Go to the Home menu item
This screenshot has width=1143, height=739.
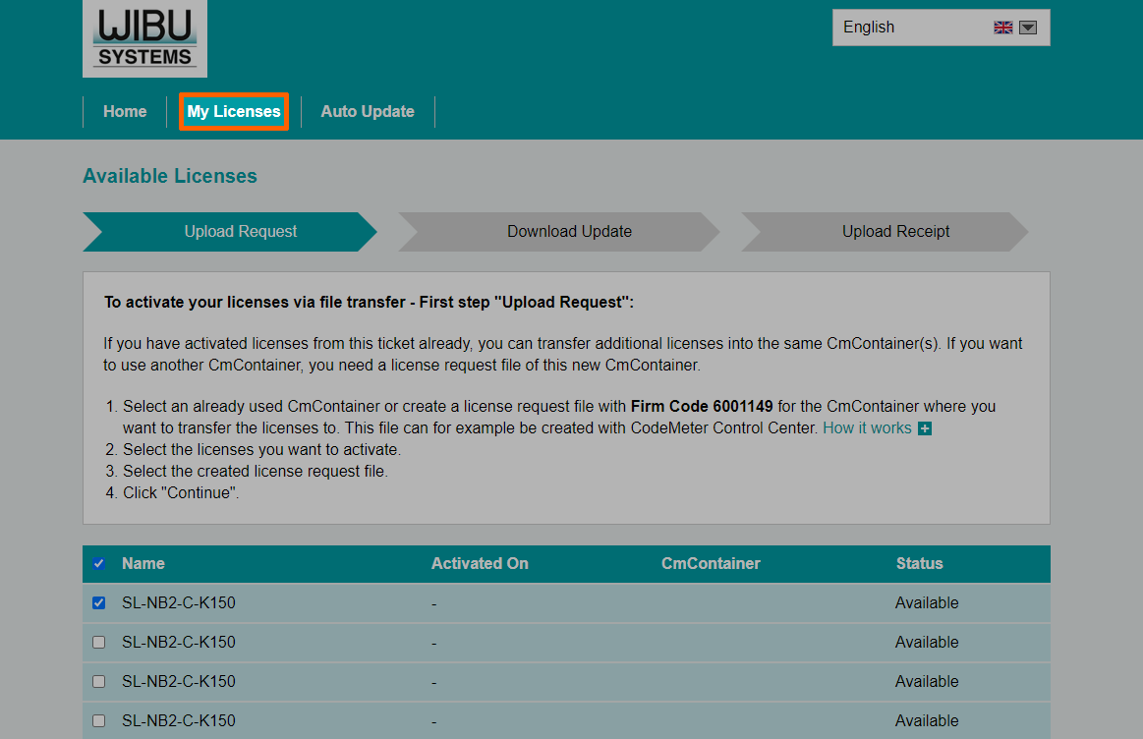point(125,112)
